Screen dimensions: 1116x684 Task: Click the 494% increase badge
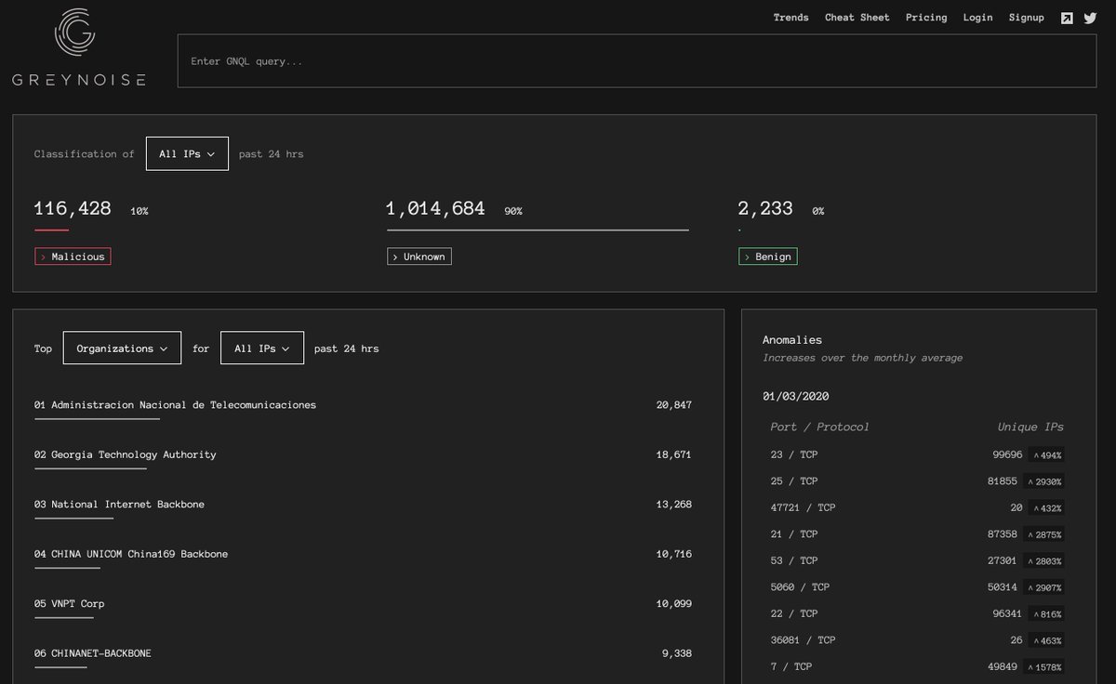[x=1046, y=455]
